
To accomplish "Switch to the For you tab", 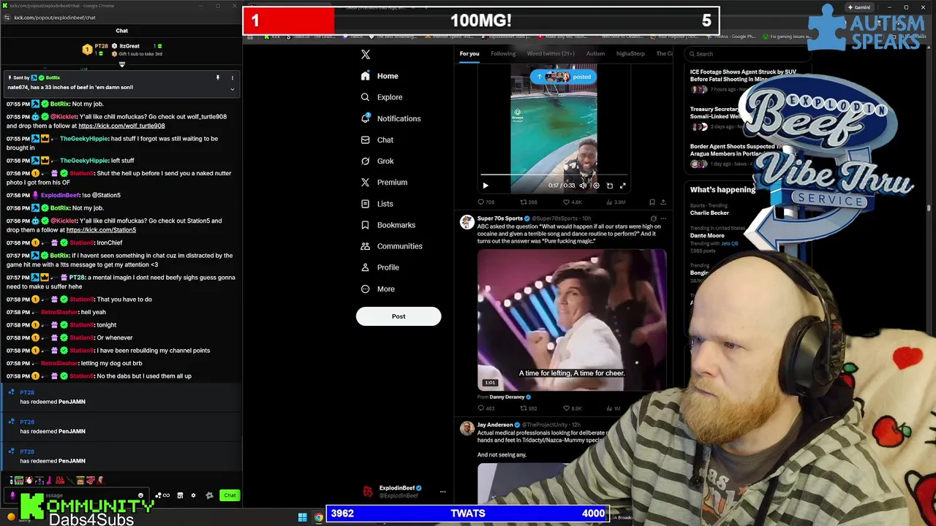I will click(469, 53).
